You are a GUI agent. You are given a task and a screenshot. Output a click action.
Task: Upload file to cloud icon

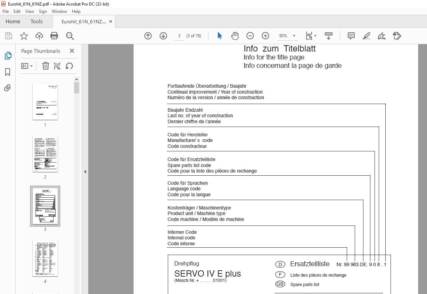(39, 36)
